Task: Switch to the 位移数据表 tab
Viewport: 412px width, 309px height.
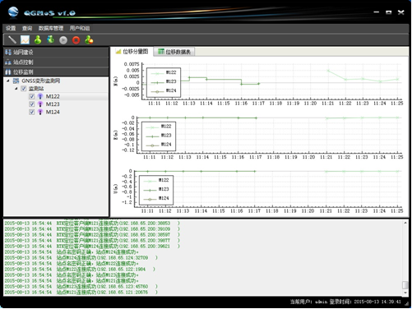Action: coord(174,52)
